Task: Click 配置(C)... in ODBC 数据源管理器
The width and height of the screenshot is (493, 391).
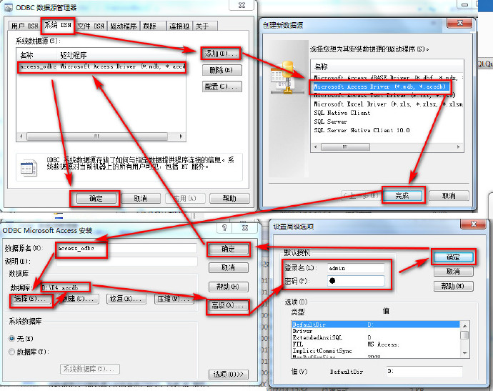Action: [221, 86]
